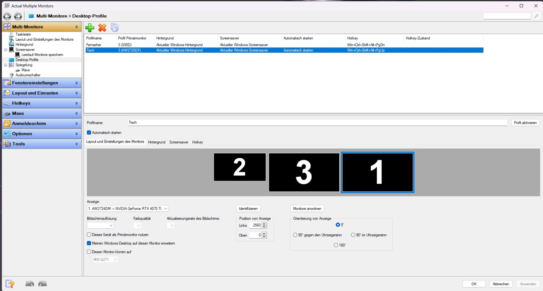Open the MSI G271 clone target dropdown
Viewport: 543px width, 291px height.
pyautogui.click(x=105, y=259)
